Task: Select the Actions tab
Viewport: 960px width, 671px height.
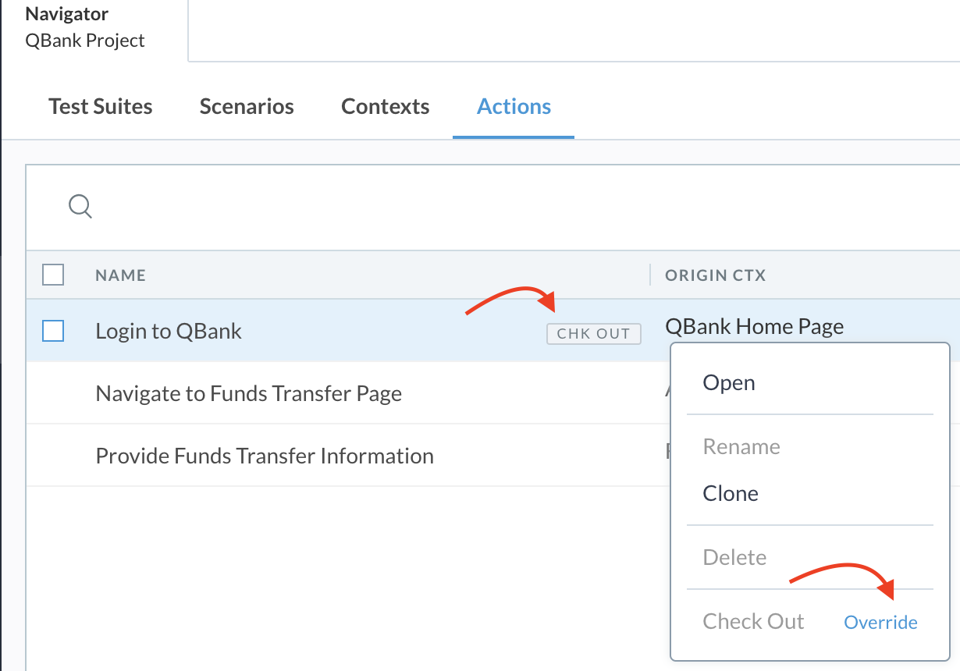Action: click(x=514, y=106)
